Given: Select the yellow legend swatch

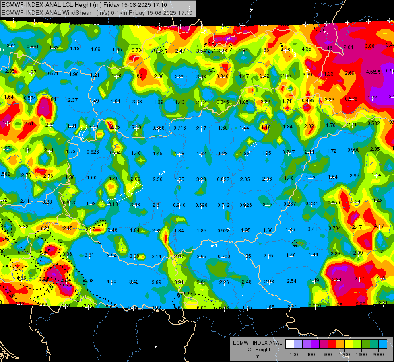Looking at the screenshot, I should click(x=349, y=344).
